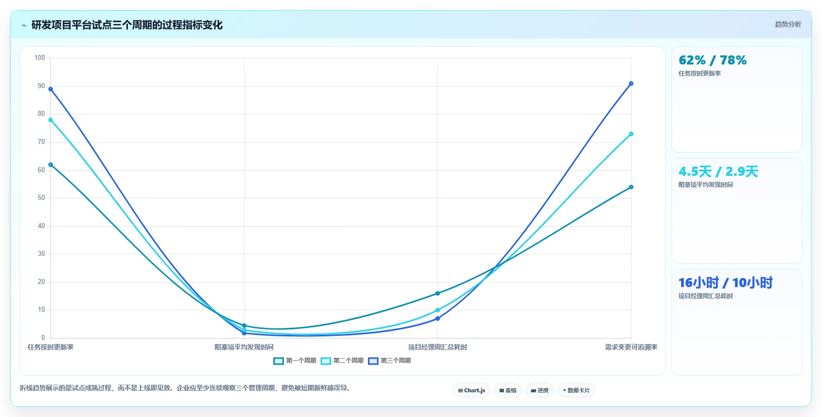Image resolution: width=822 pixels, height=417 pixels.
Task: Select the 4.5天 / 2.9天 data card
Action: pyautogui.click(x=737, y=211)
